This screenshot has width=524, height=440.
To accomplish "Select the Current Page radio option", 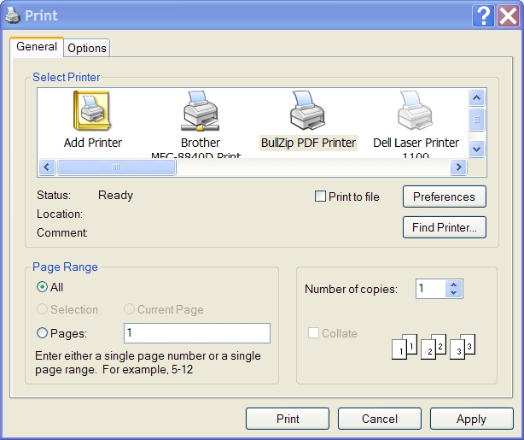I will click(130, 309).
